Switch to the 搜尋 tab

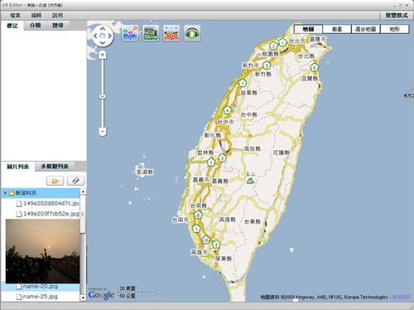pos(58,25)
